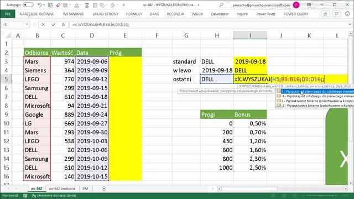This screenshot has width=354, height=199.
Task: Choose option 1 search first to last
Action: pos(315,92)
